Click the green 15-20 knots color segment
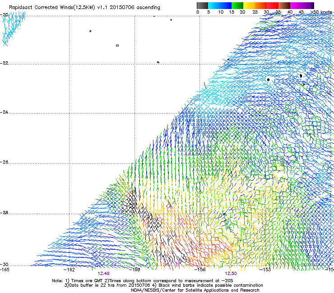Image resolution: width=334 pixels, height=293 pixels. 237,5
